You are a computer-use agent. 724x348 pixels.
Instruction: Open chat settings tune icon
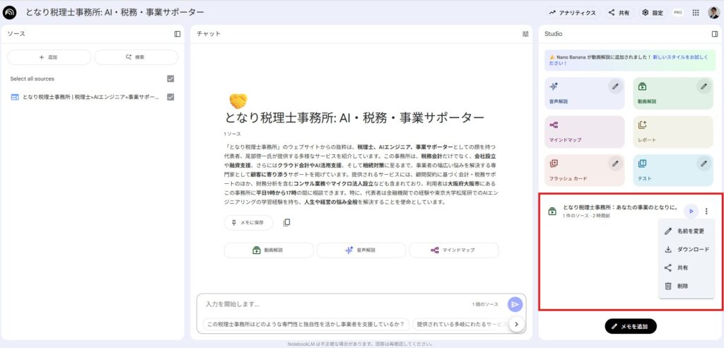(525, 33)
